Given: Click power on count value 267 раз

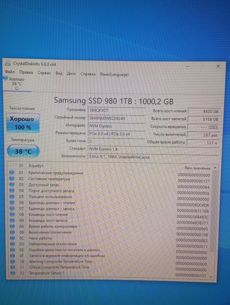Looking at the screenshot, I should (203, 135).
